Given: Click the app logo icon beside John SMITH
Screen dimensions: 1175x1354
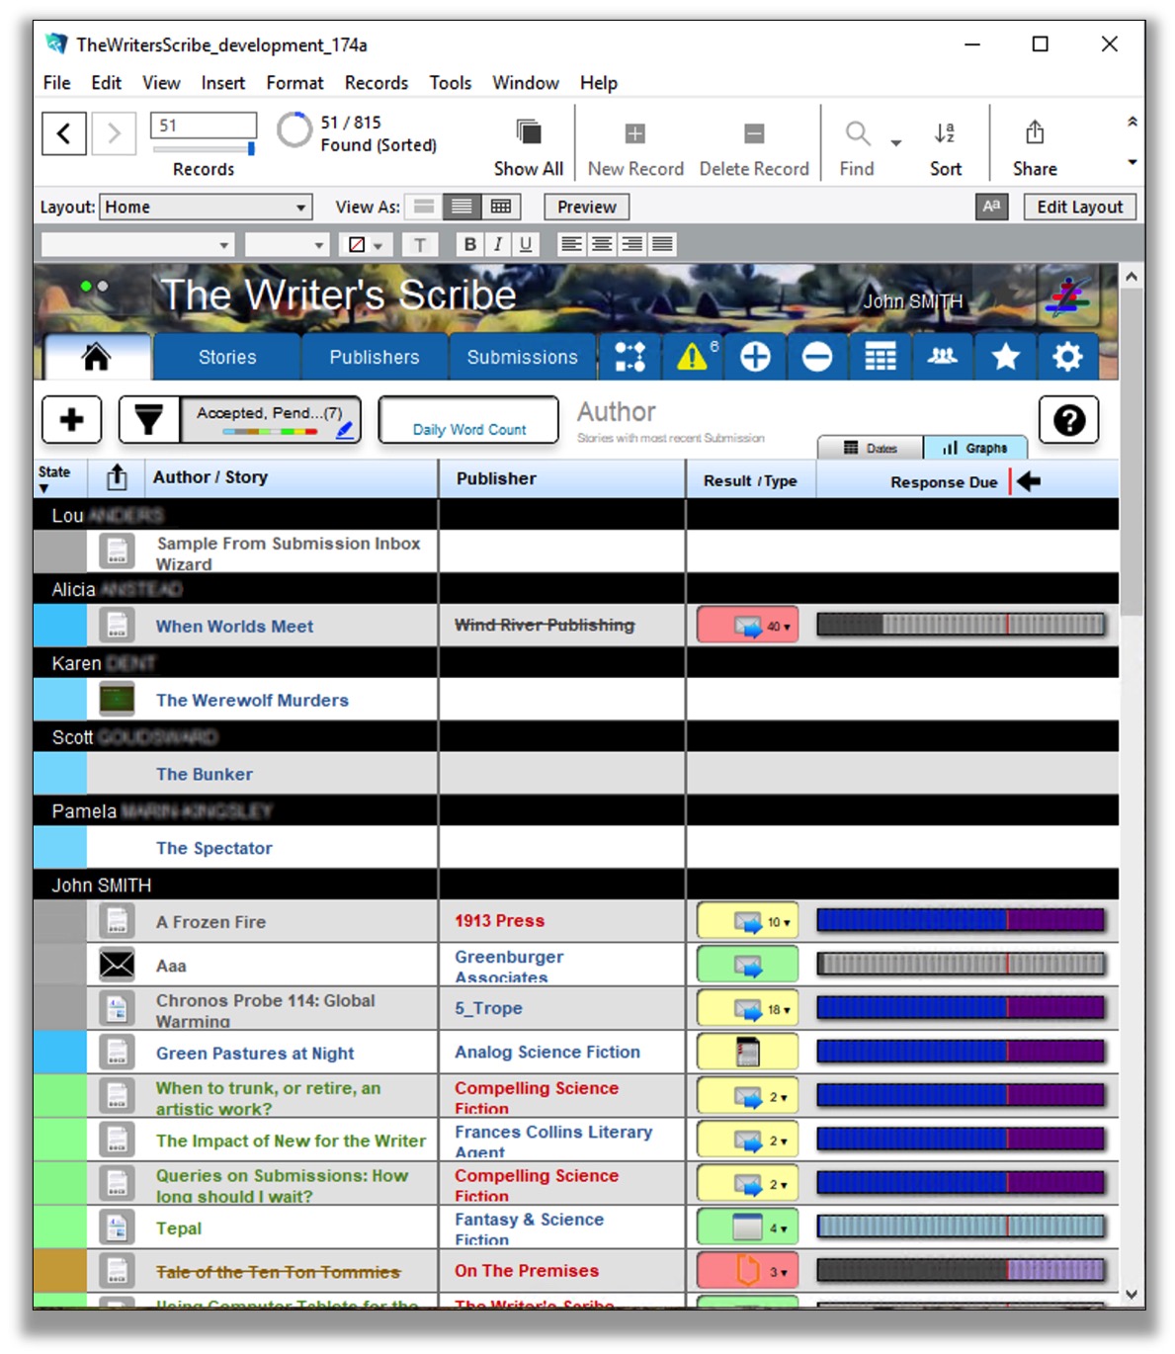Looking at the screenshot, I should [x=1069, y=296].
